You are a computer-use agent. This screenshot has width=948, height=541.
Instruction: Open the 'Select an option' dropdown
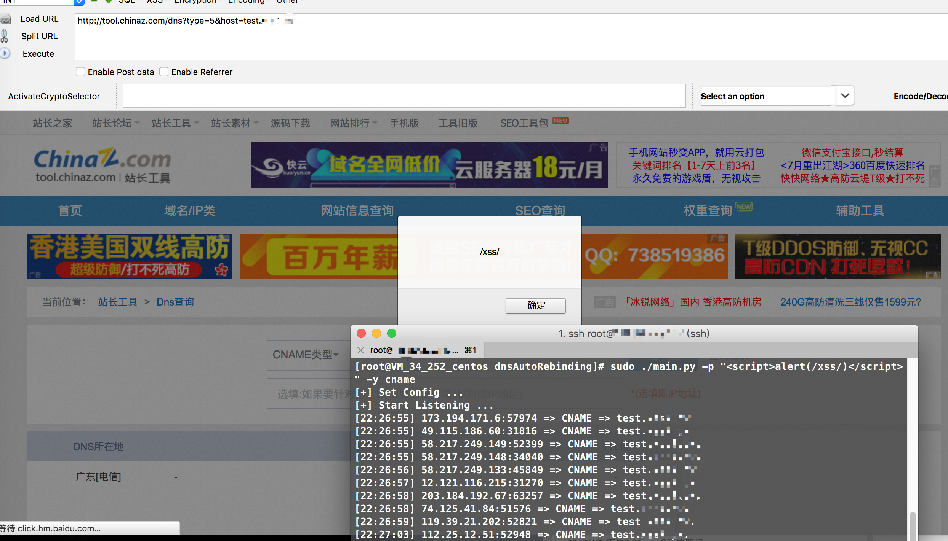tap(777, 96)
